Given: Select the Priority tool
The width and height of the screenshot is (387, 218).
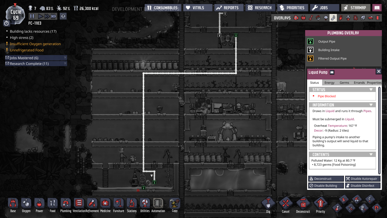Looking at the screenshot, I should coord(320,205).
